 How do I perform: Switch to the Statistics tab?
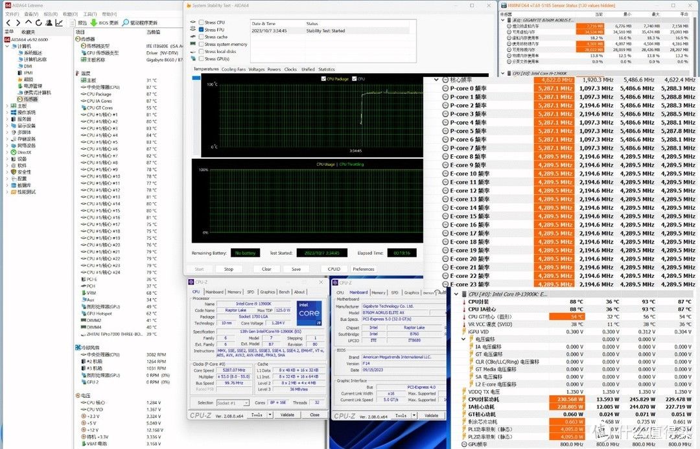pyautogui.click(x=326, y=69)
